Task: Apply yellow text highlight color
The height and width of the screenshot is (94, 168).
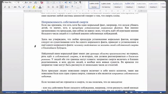Action: [x=34, y=7]
